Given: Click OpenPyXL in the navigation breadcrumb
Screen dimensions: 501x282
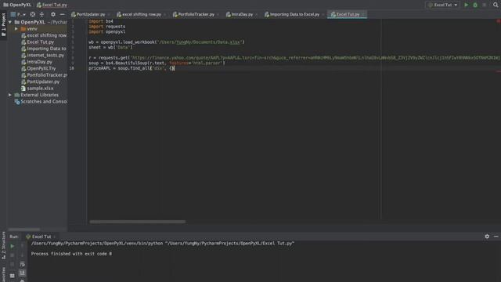Looking at the screenshot, I should tap(17, 5).
